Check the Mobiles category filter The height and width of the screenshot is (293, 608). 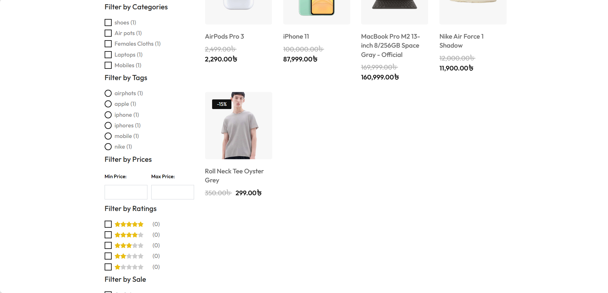pos(108,65)
